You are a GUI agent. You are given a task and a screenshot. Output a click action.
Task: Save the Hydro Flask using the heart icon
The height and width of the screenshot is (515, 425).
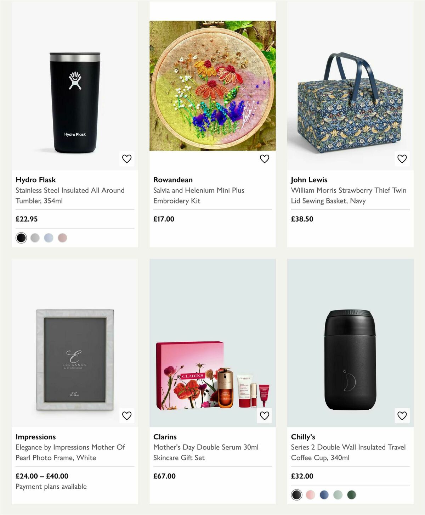[126, 159]
